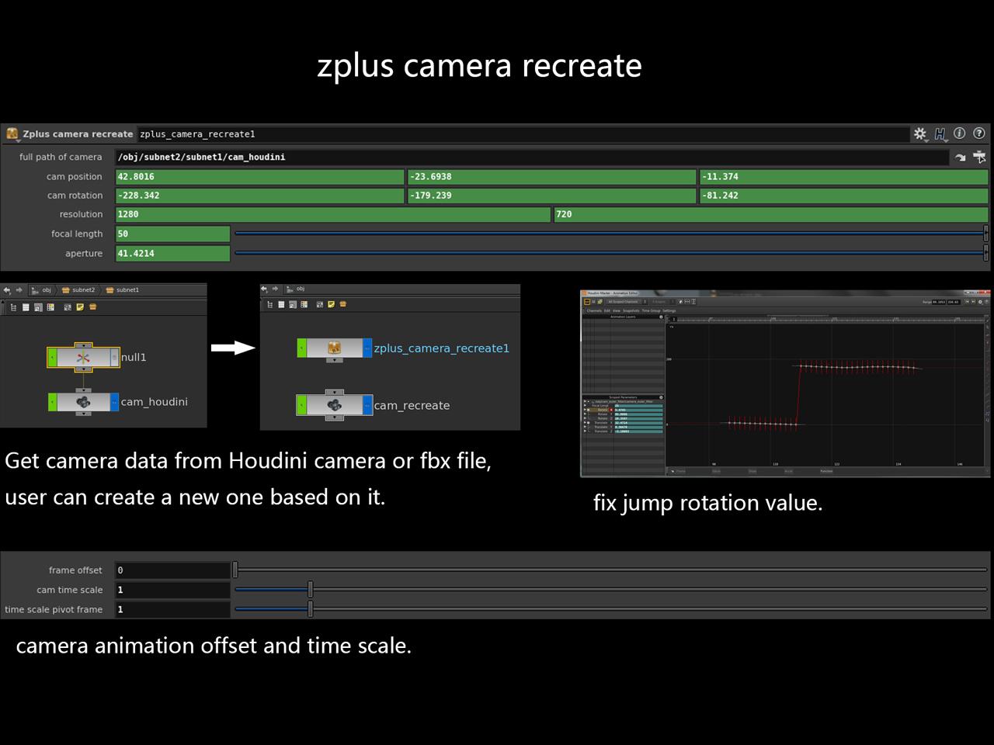Click the Houdini H node presets icon
994x745 pixels.
(940, 133)
